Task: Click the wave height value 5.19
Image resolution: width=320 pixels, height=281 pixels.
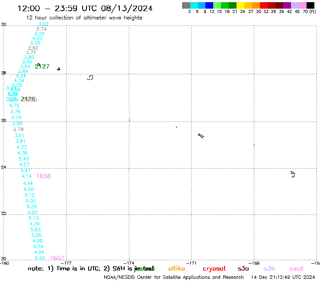Action: 34,218
